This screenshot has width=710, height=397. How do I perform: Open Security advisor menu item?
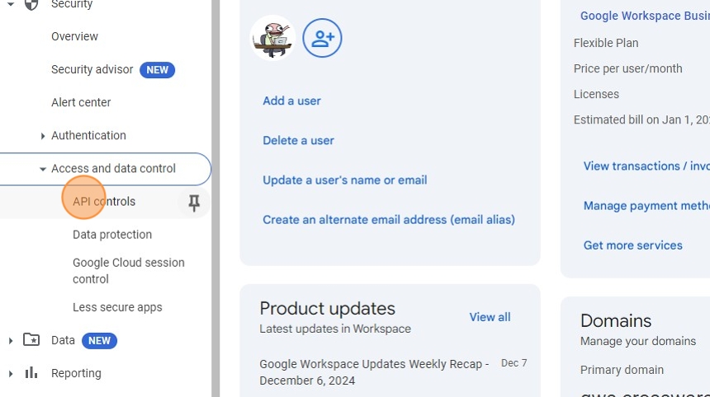click(x=92, y=69)
